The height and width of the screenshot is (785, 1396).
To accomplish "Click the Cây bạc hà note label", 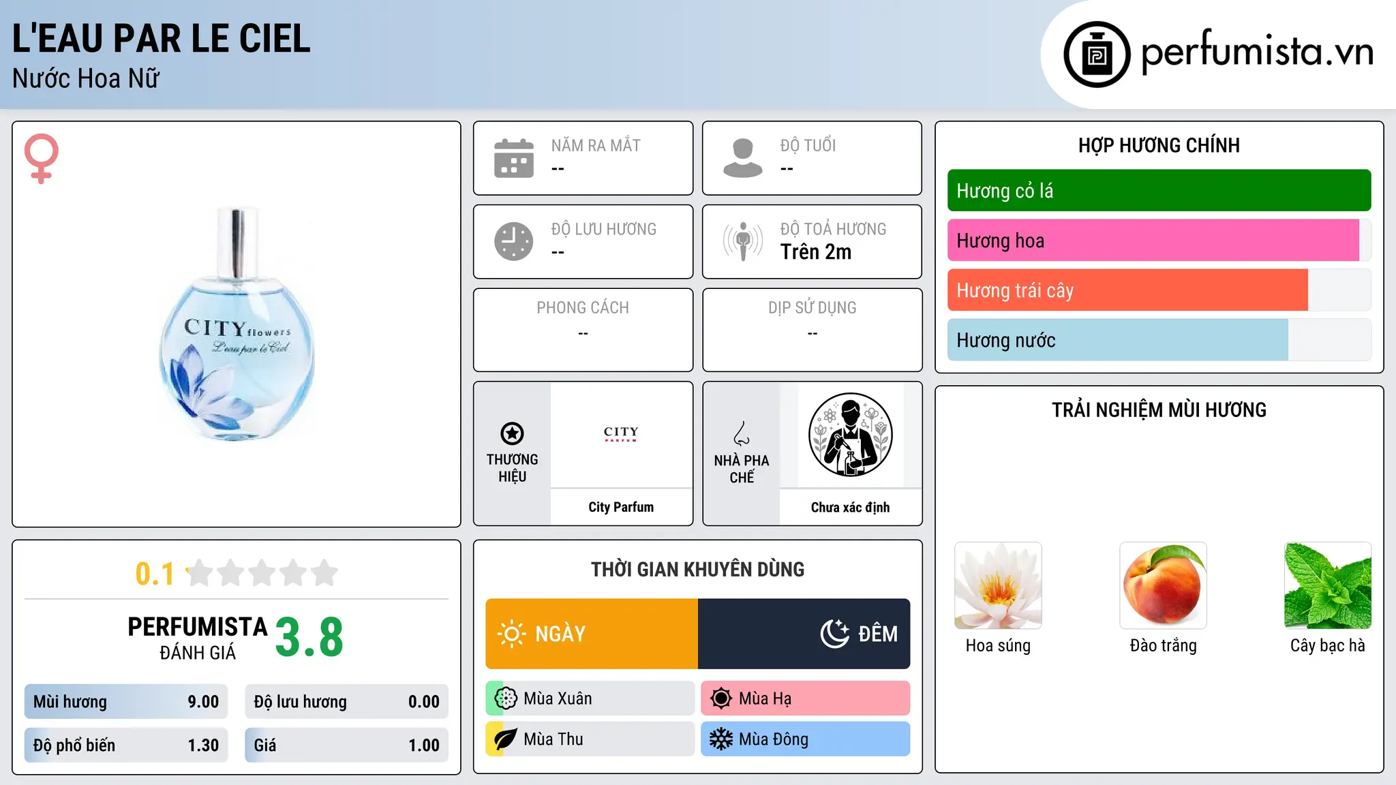I will point(1328,645).
